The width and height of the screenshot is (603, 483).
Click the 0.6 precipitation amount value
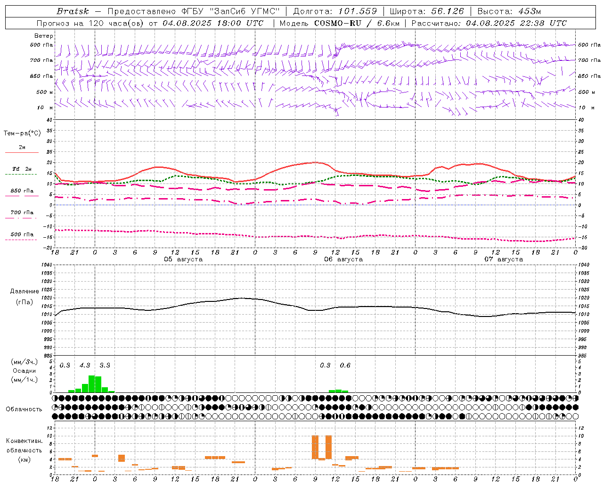[x=345, y=366]
